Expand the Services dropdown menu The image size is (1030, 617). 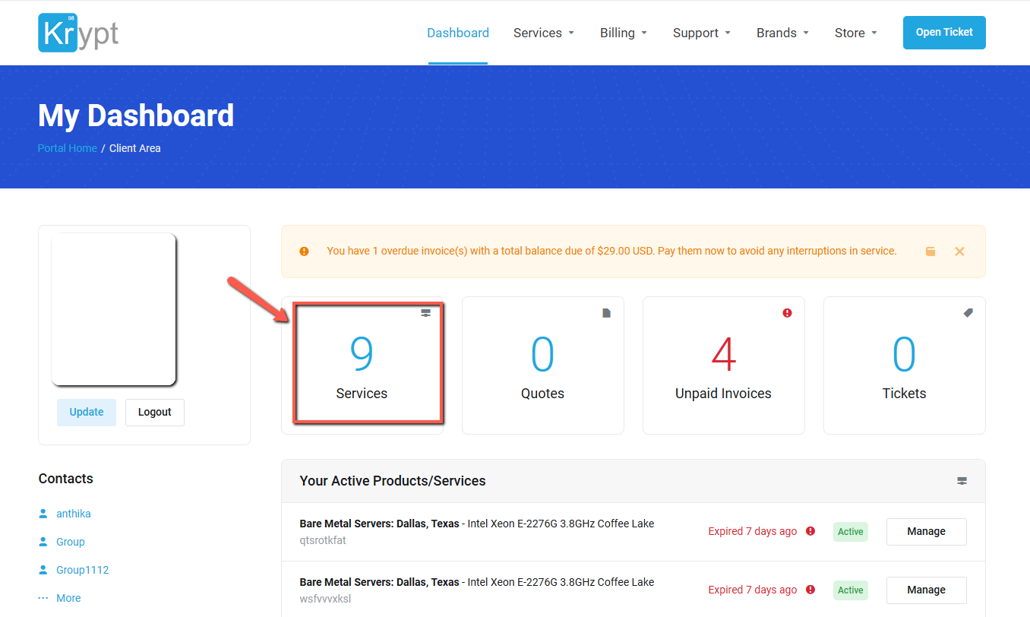(544, 33)
